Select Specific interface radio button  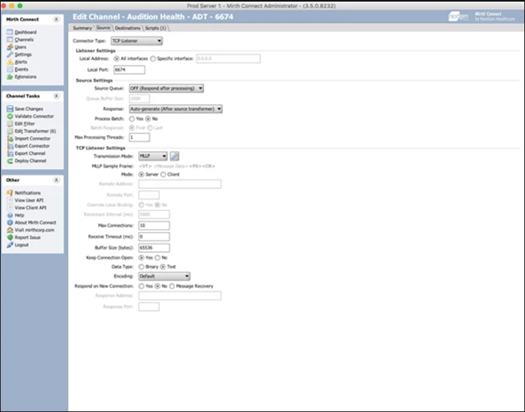(153, 59)
